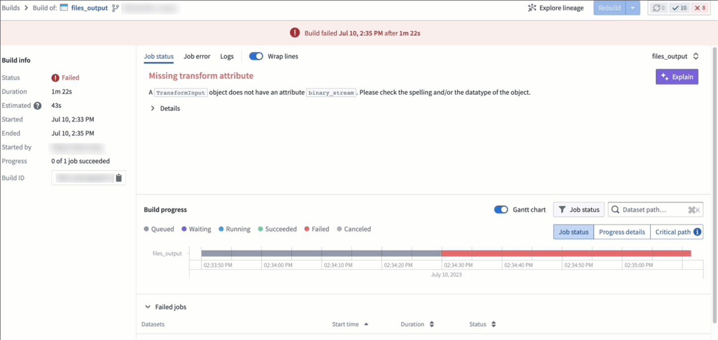The height and width of the screenshot is (340, 718).
Task: Click the red Failed status icon
Action: coord(55,78)
